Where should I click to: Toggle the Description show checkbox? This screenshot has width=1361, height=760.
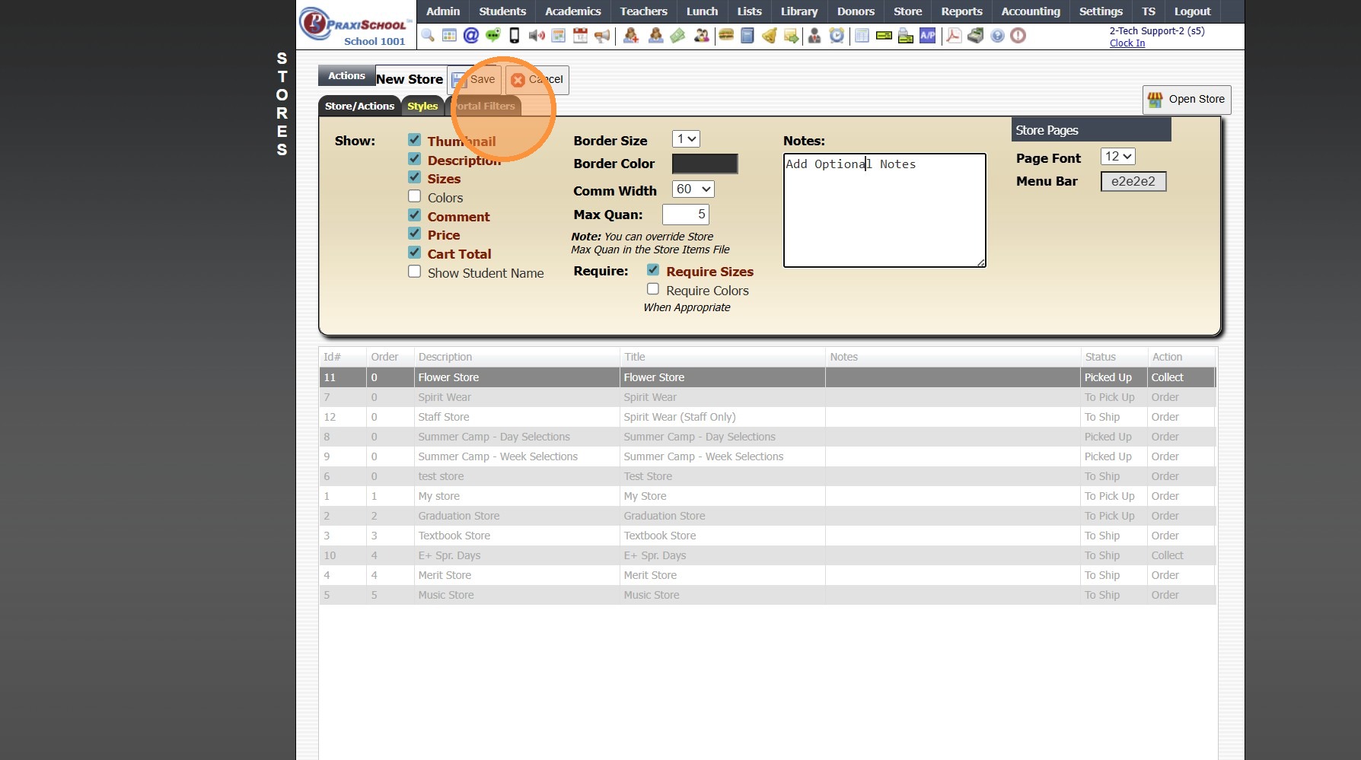[415, 159]
